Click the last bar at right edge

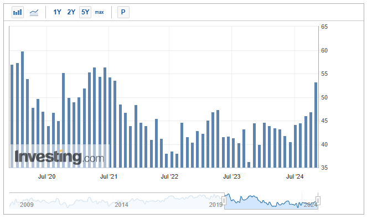[x=316, y=125]
